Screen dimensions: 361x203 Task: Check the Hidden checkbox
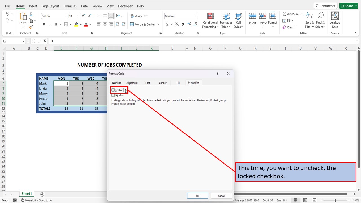[113, 95]
